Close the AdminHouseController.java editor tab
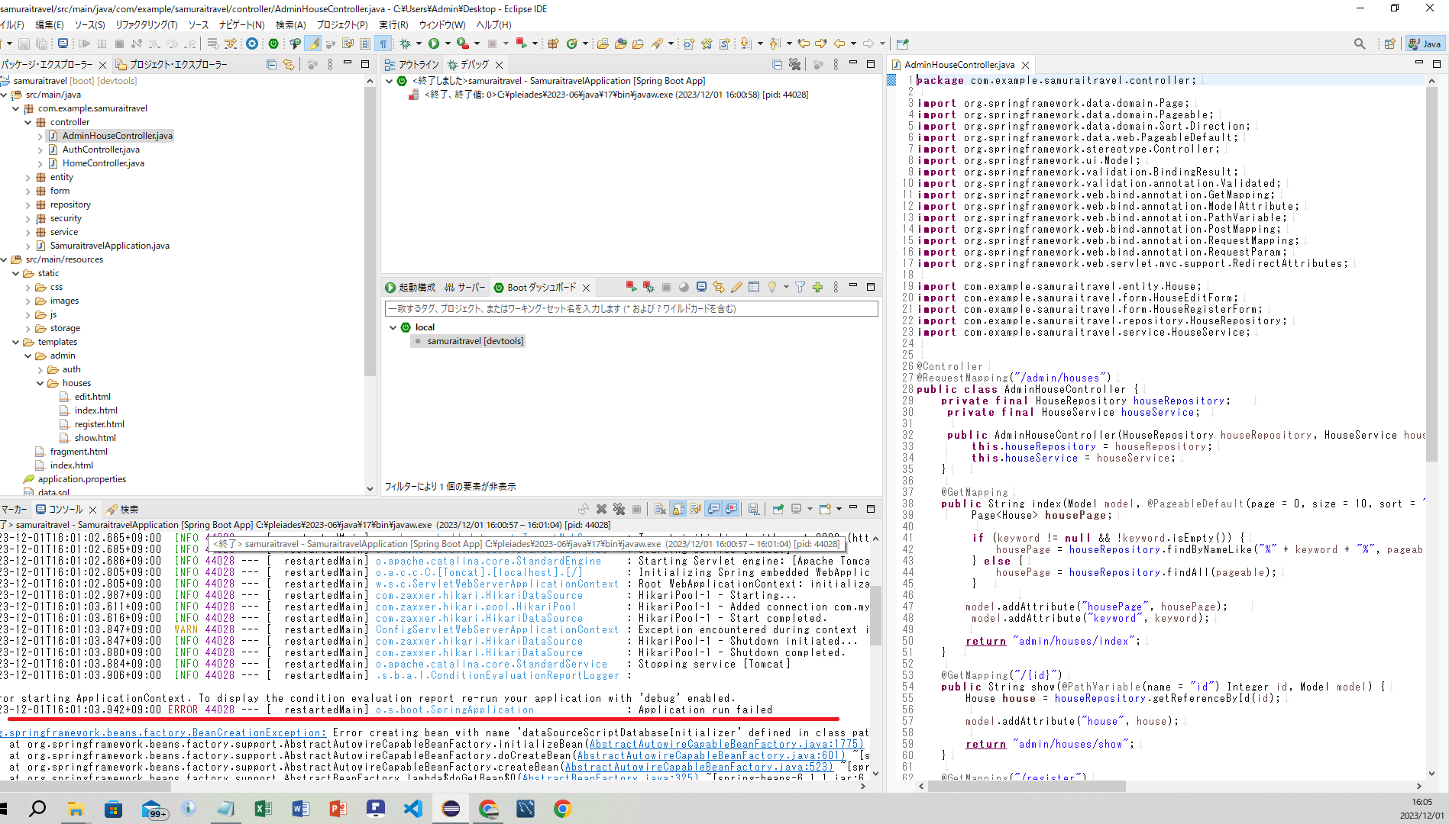 (x=1026, y=65)
